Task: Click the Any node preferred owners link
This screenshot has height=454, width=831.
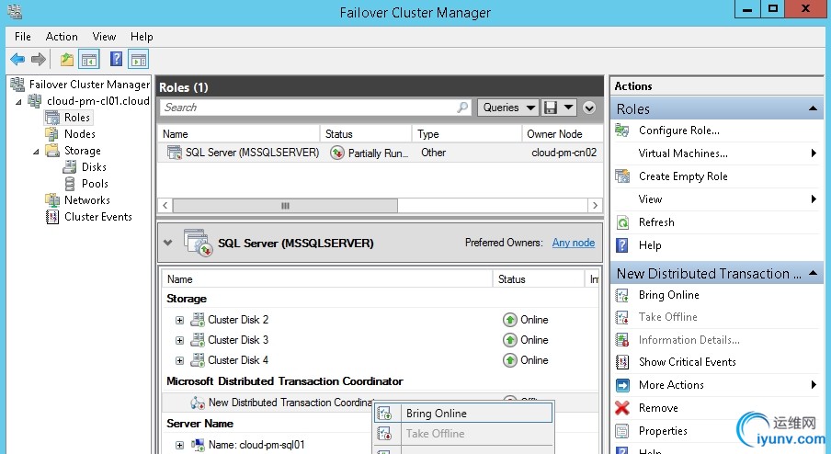Action: 574,243
